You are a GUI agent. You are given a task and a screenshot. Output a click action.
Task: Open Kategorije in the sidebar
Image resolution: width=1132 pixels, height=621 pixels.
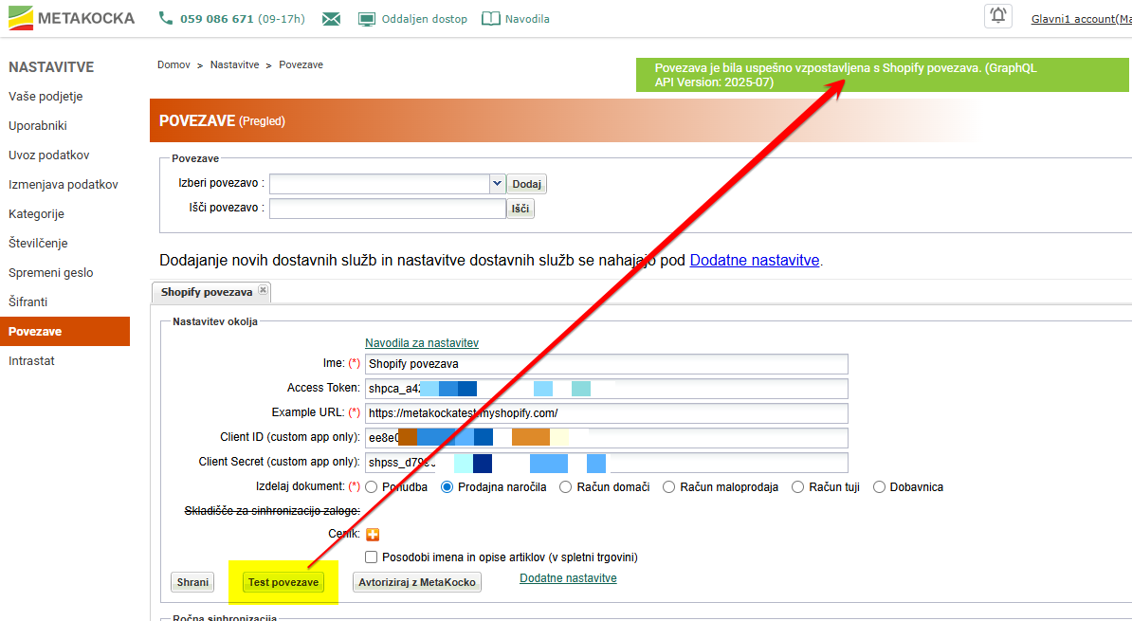(x=36, y=213)
